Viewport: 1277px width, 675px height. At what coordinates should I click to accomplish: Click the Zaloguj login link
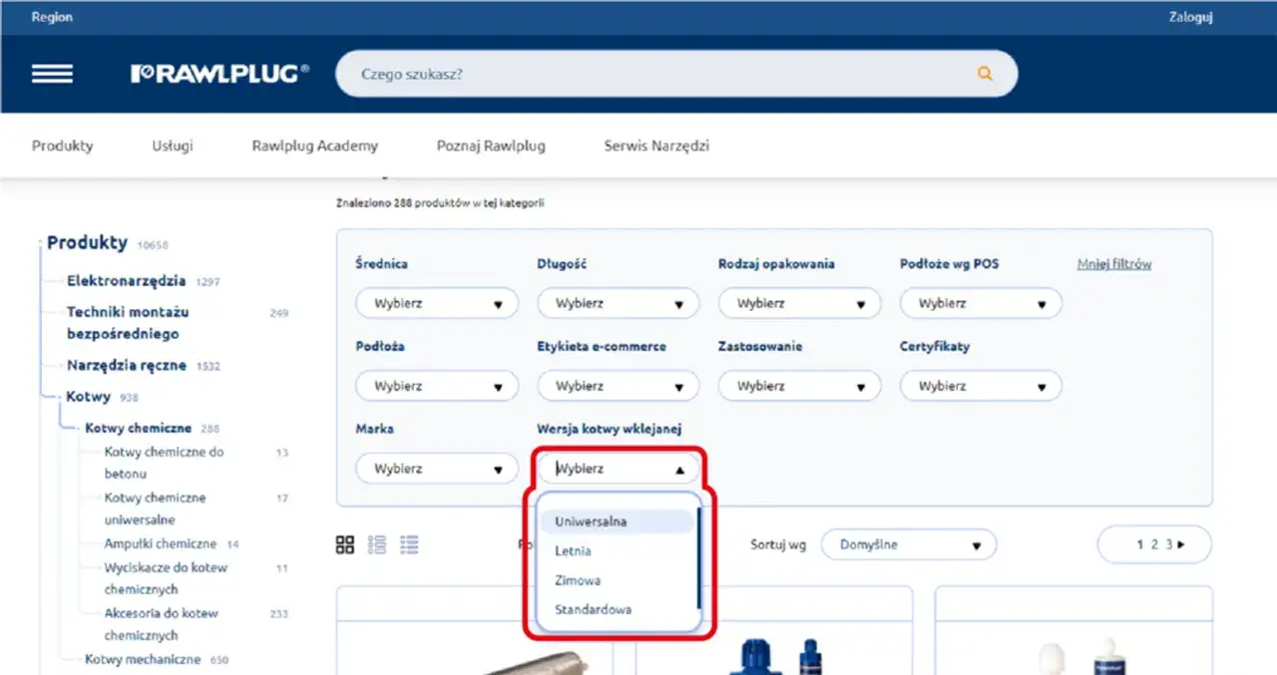coord(1190,17)
